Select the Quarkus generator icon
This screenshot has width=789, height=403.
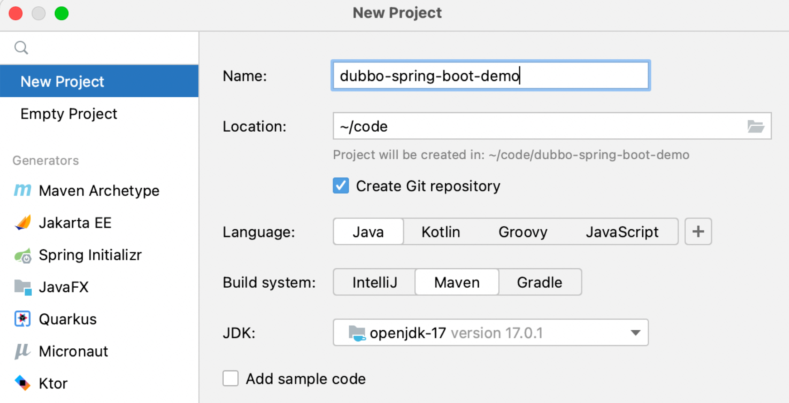[23, 319]
